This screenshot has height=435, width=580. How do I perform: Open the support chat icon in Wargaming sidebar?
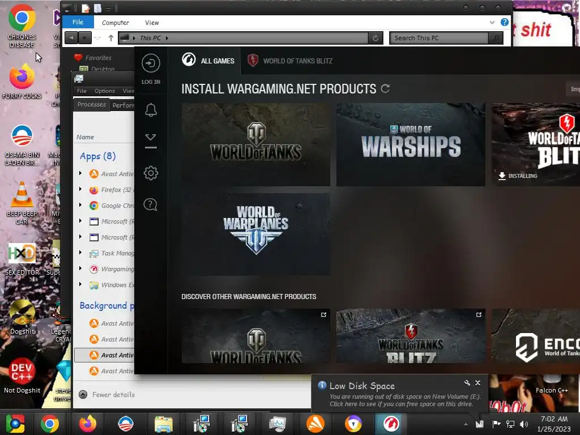[151, 204]
